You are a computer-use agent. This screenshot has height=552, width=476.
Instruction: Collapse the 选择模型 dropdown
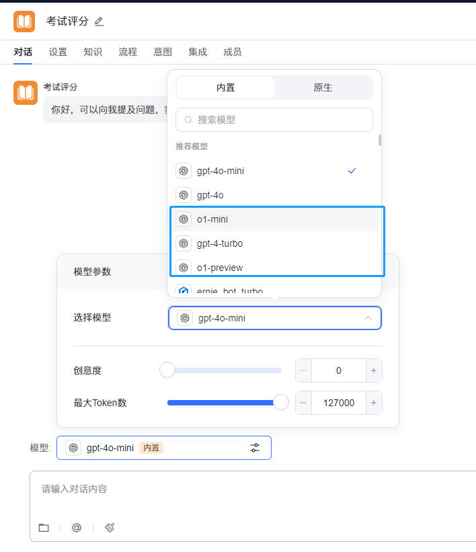368,318
